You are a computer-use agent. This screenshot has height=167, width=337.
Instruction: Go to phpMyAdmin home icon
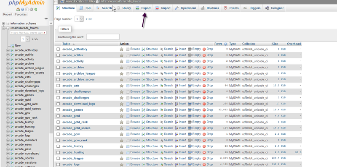18,9
